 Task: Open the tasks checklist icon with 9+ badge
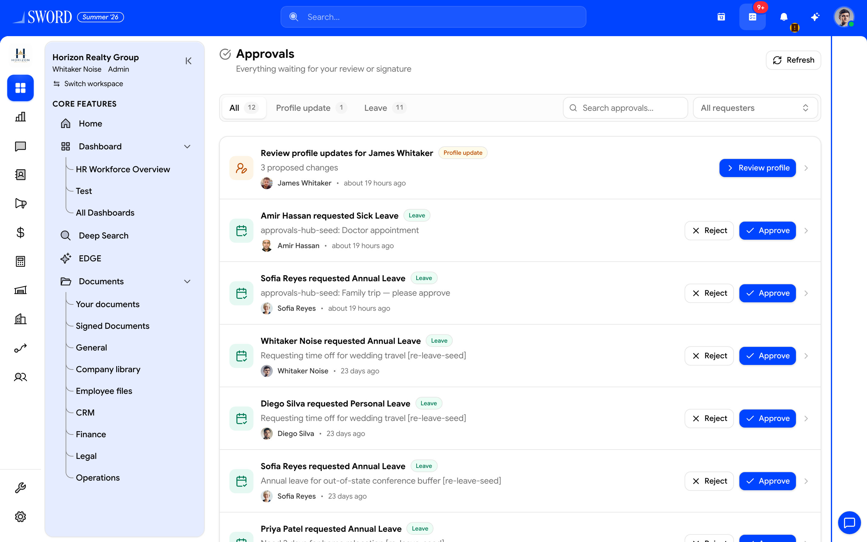pyautogui.click(x=752, y=17)
